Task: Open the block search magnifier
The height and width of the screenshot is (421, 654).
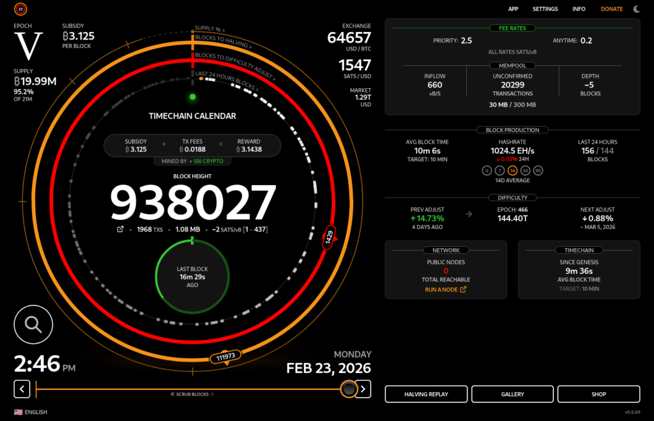Action: tap(33, 324)
